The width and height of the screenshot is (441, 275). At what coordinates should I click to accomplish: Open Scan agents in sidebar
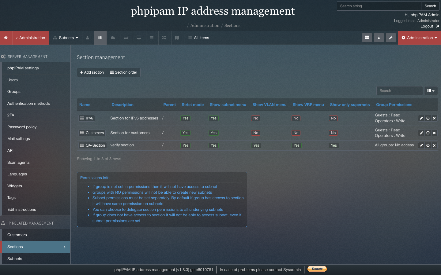pos(18,163)
